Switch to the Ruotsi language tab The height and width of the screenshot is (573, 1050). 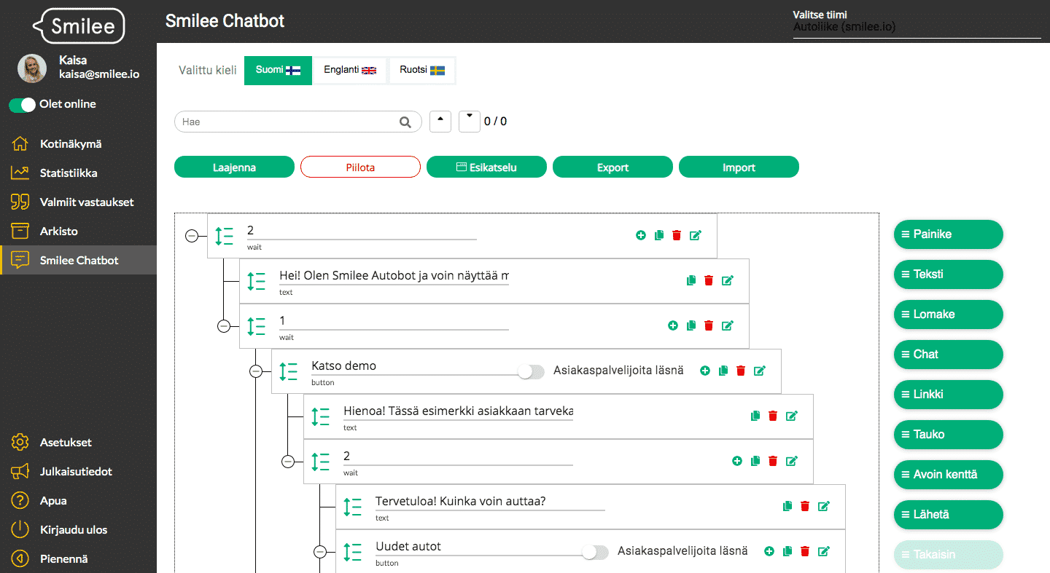422,71
